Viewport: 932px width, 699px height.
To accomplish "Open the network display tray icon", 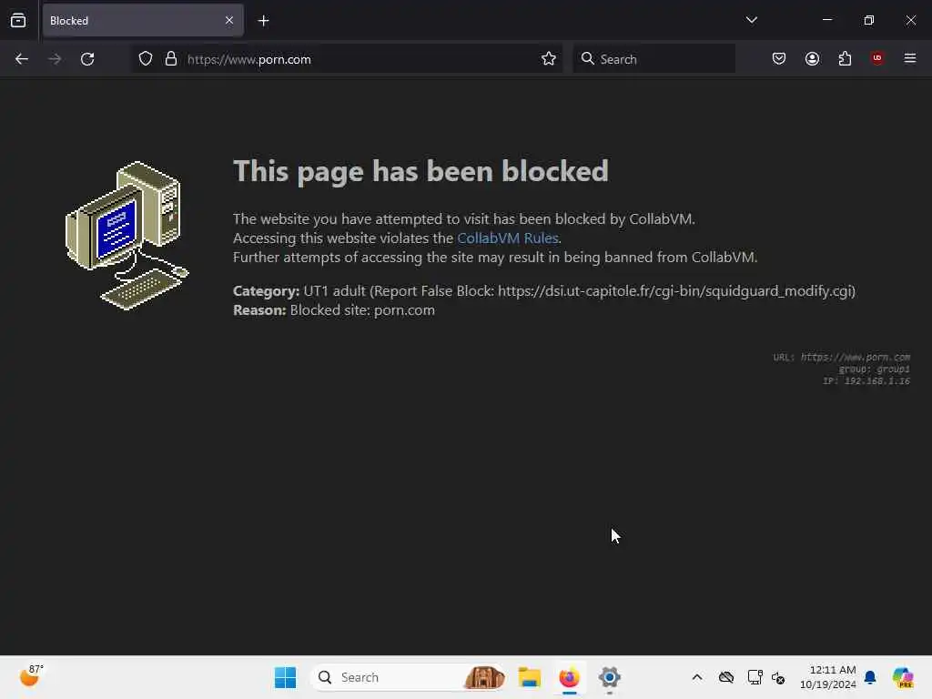I will [755, 677].
